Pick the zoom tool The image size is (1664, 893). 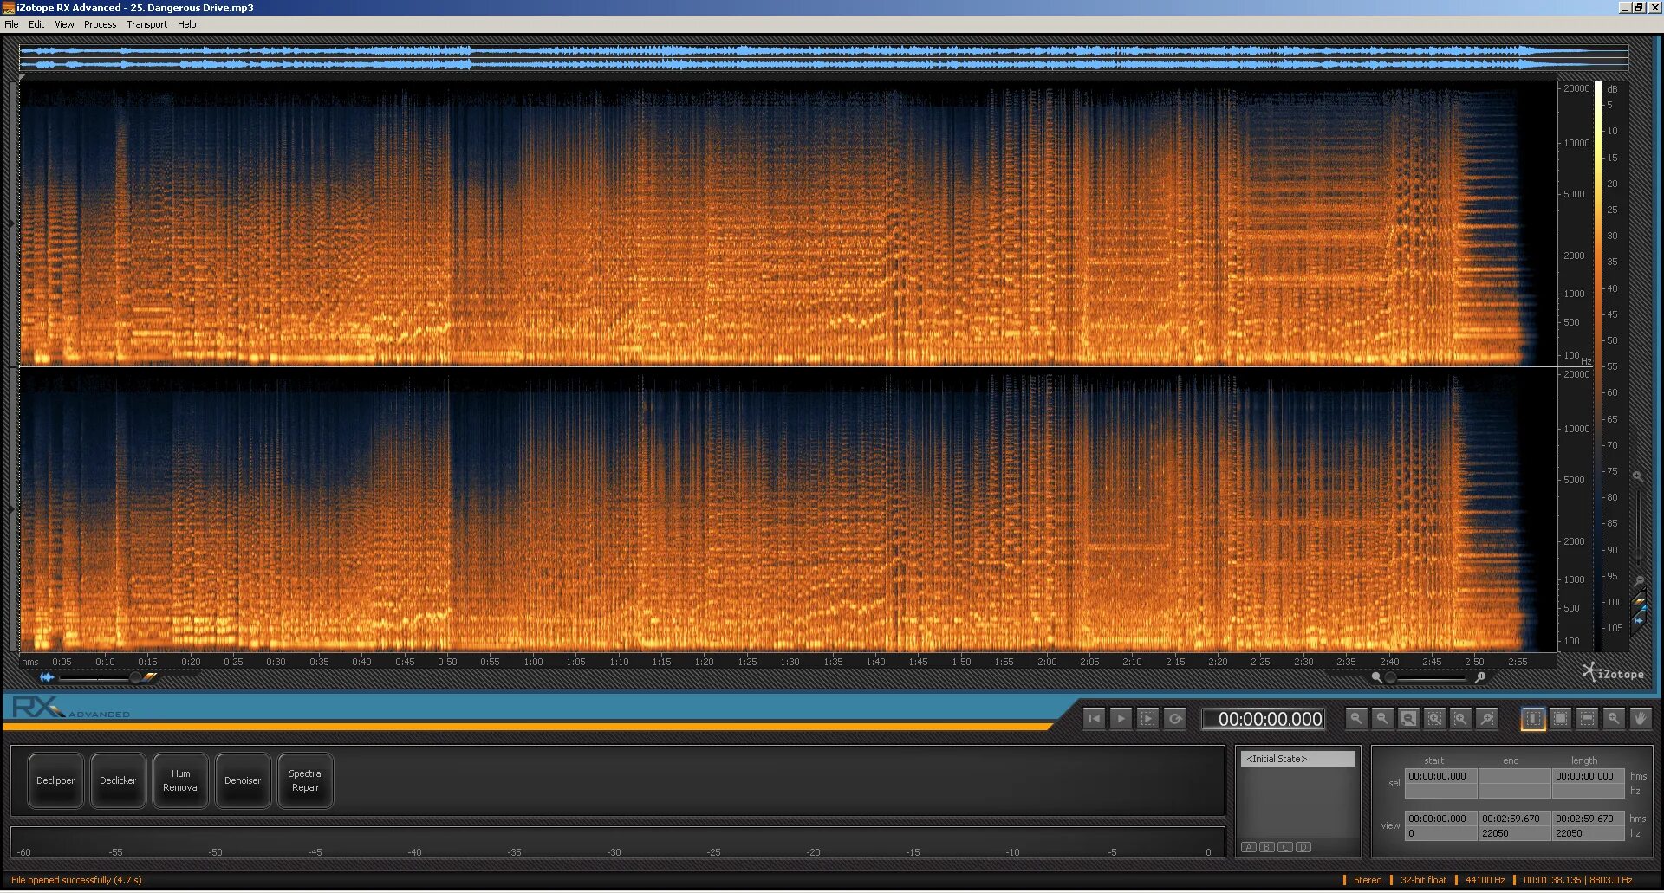[x=1614, y=719]
